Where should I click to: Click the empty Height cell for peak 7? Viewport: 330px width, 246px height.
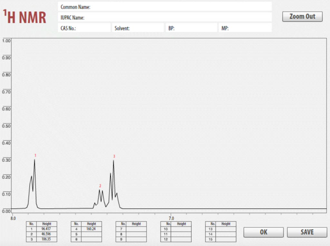click(136, 229)
